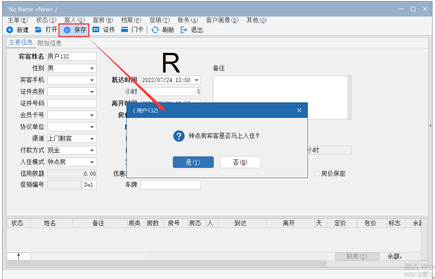Toggle the 房价保密 checkbox
Screen dimensions: 435x279
coord(317,173)
